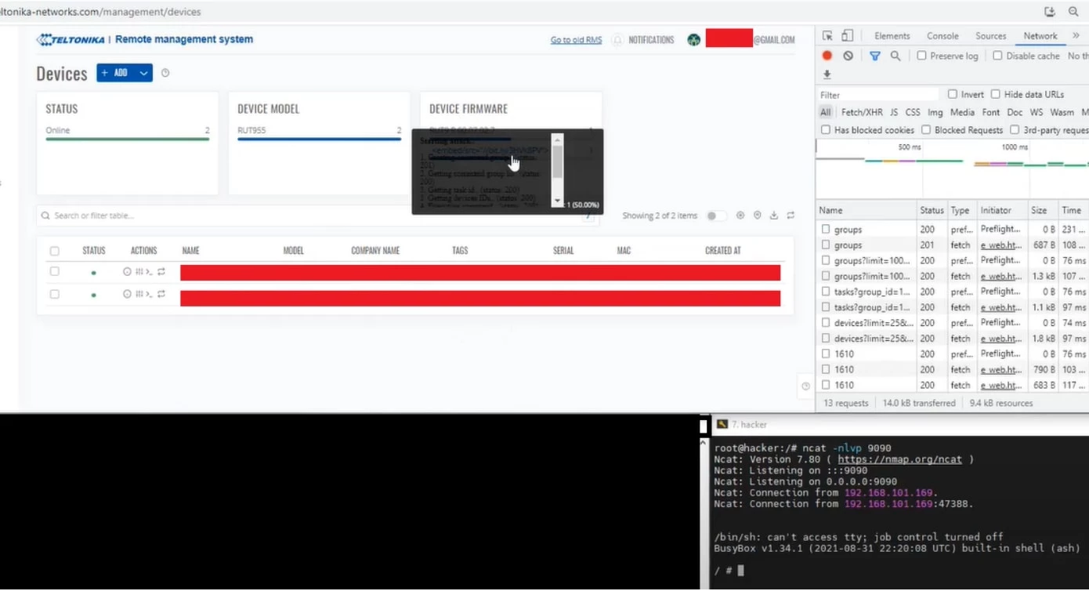Open the ADD button dropdown chevron

[143, 71]
